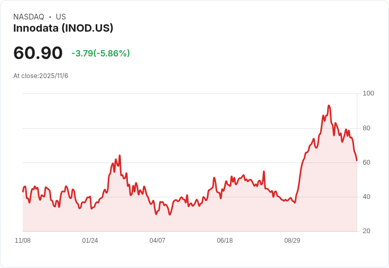Click the 60 price axis label
This screenshot has width=389, height=268.
(366, 162)
